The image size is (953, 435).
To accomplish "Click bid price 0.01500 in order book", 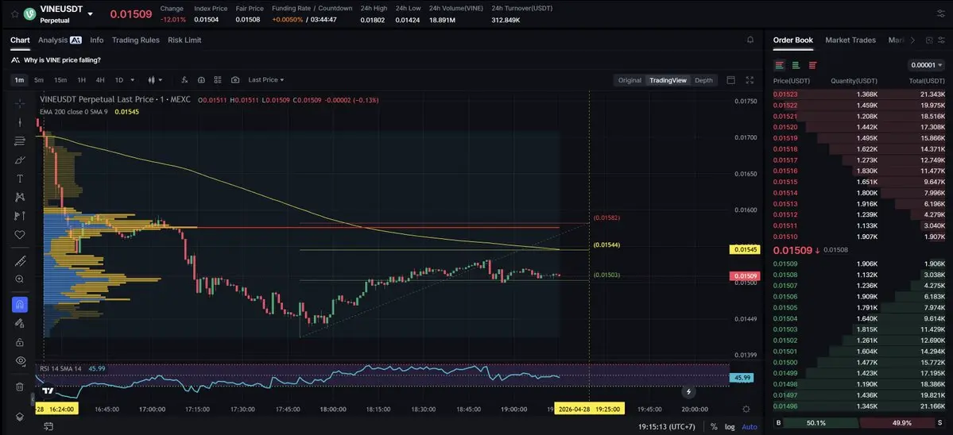I will 785,362.
